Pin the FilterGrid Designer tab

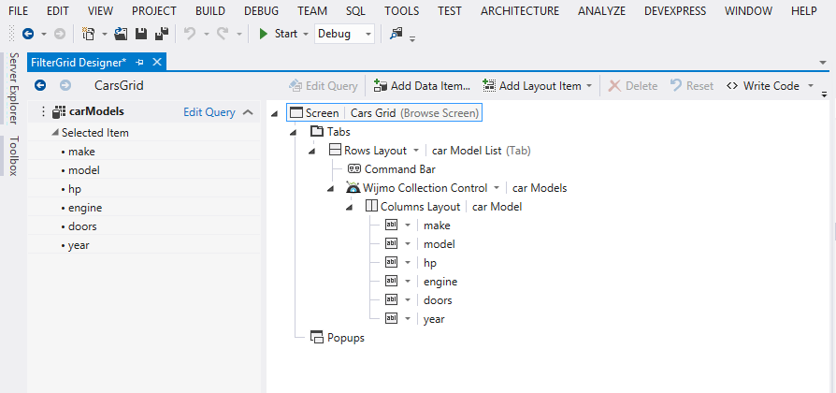coord(140,62)
